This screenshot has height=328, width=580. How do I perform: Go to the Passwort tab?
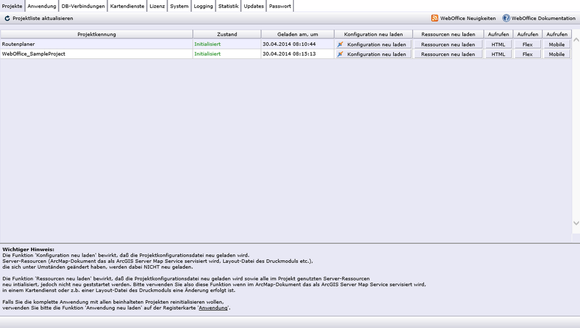(280, 6)
